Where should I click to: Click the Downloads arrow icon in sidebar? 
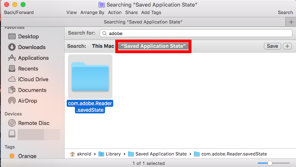point(12,47)
